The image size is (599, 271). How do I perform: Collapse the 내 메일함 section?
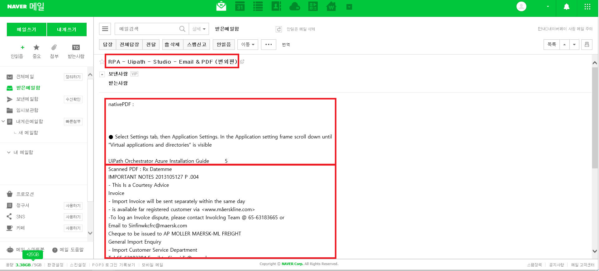9,152
